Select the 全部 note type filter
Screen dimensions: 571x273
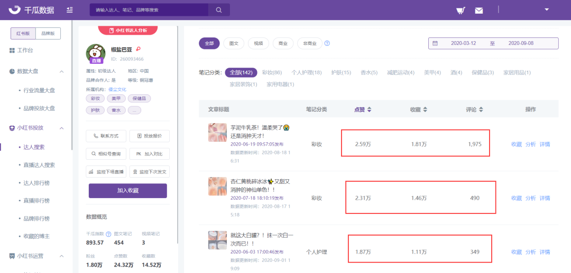(x=209, y=43)
